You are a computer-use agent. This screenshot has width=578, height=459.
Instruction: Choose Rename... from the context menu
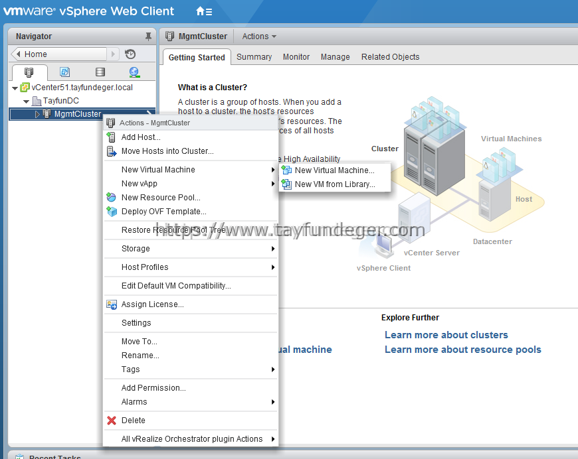(x=191, y=356)
